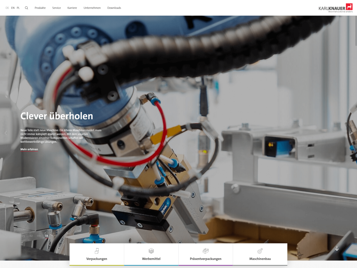Show previous slide with left chevron
This screenshot has width=357, height=268.
pyautogui.click(x=6, y=133)
